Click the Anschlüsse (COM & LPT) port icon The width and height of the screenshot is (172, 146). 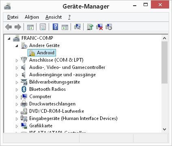pos(24,60)
